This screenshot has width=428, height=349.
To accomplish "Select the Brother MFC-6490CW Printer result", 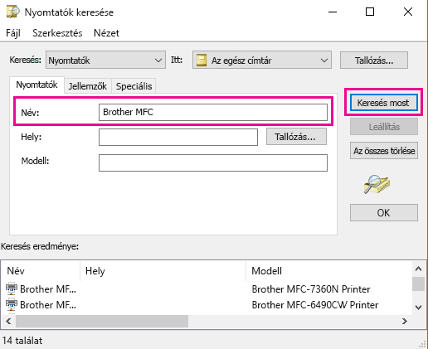I will click(x=207, y=305).
